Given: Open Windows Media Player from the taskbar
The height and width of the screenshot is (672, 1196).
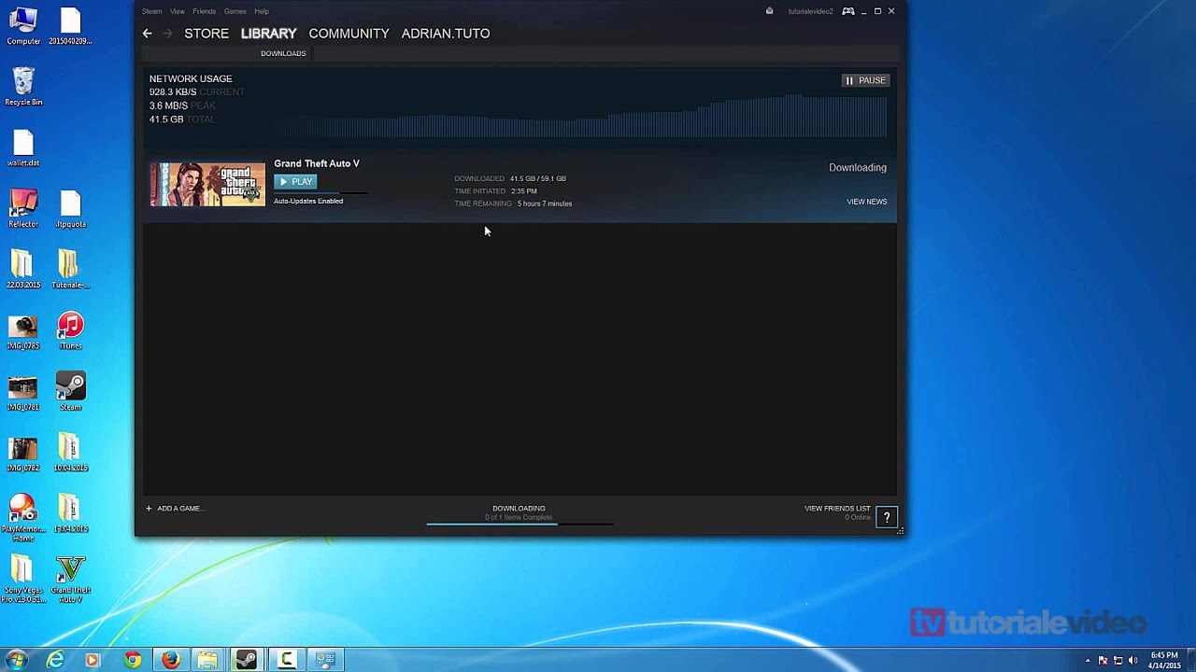Looking at the screenshot, I should (x=92, y=660).
